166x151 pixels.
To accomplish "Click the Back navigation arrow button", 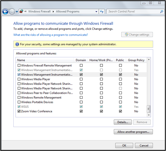I will click(5, 12).
